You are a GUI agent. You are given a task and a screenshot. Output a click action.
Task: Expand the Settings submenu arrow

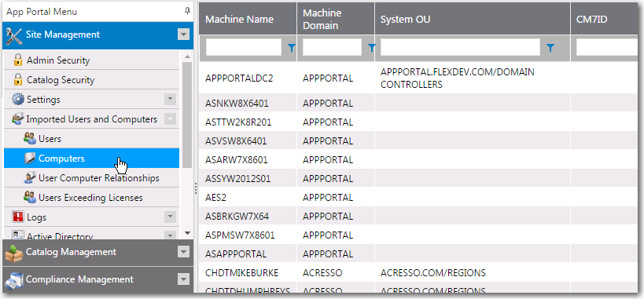[x=170, y=99]
